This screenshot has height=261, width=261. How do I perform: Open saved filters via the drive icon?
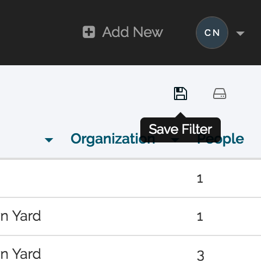pyautogui.click(x=220, y=94)
